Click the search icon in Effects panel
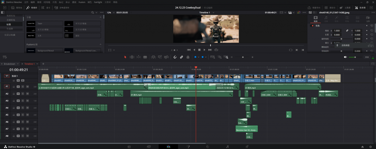The image size is (376, 149). 92,12
